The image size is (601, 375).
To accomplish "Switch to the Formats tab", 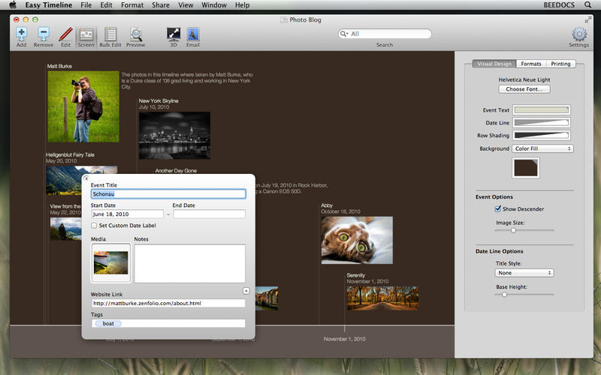I will 531,64.
